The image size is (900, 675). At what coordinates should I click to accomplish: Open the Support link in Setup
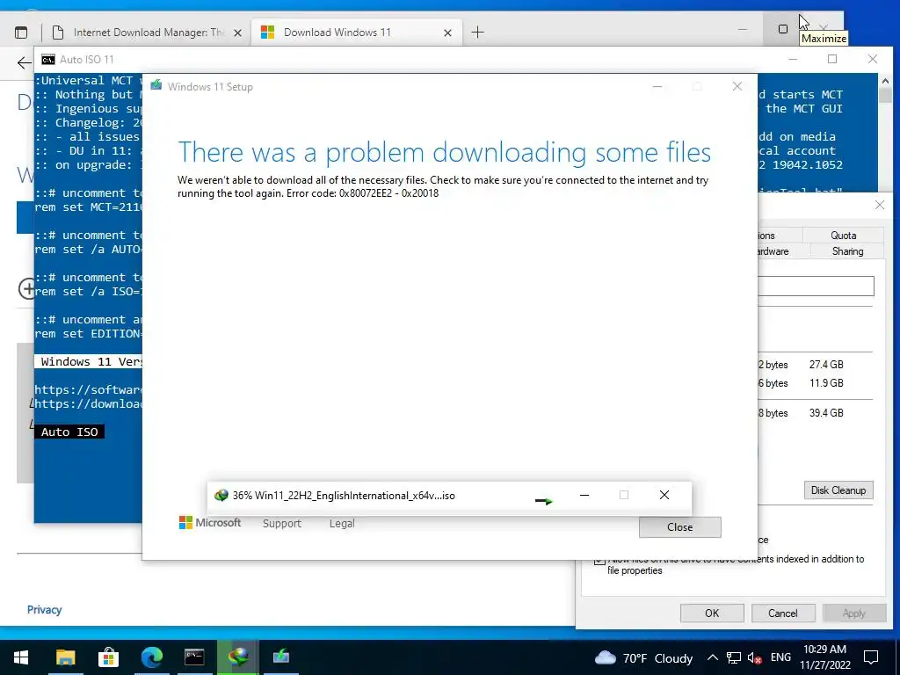pyautogui.click(x=282, y=524)
